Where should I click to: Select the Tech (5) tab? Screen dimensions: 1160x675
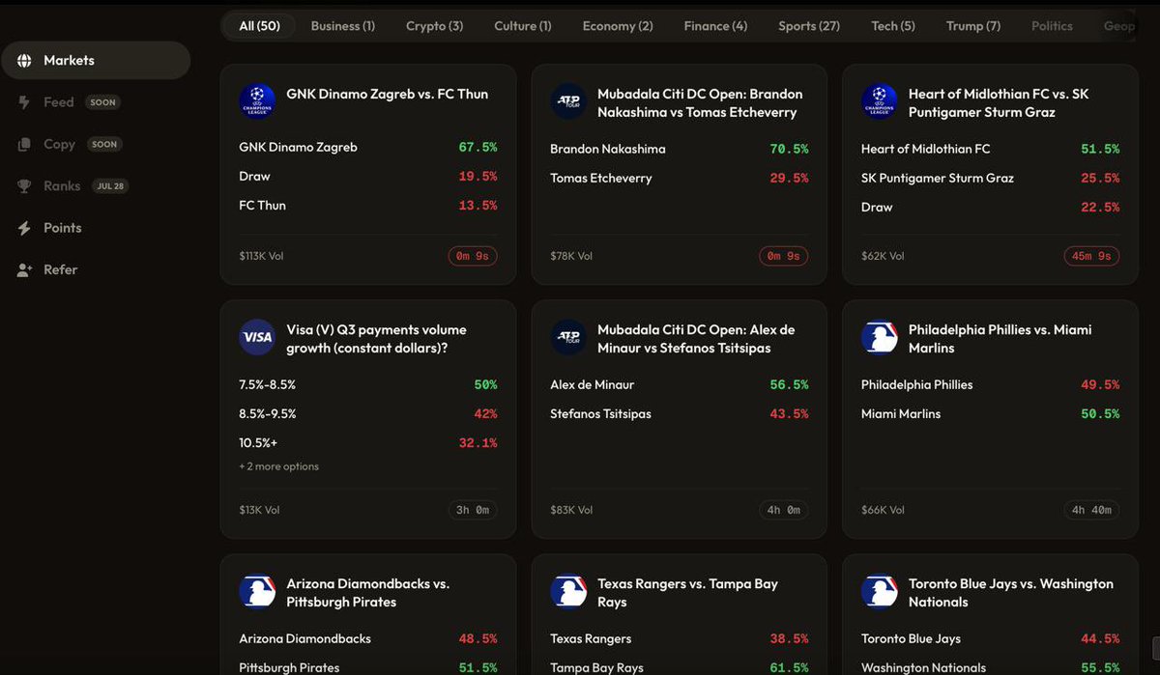[x=893, y=26]
